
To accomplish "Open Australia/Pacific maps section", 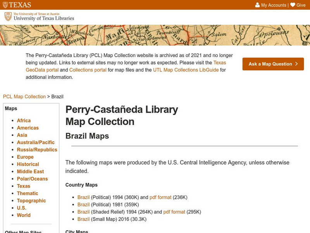I will (x=36, y=143).
